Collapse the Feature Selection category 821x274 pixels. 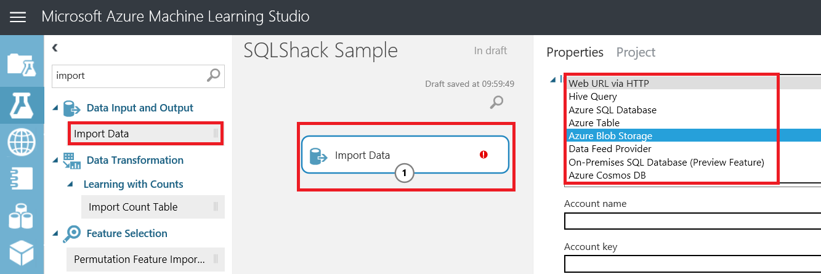[x=55, y=234]
